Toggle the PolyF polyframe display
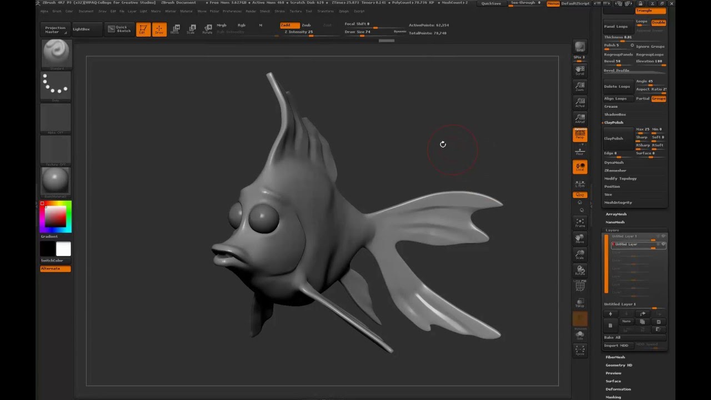This screenshot has width=711, height=400. point(580,286)
